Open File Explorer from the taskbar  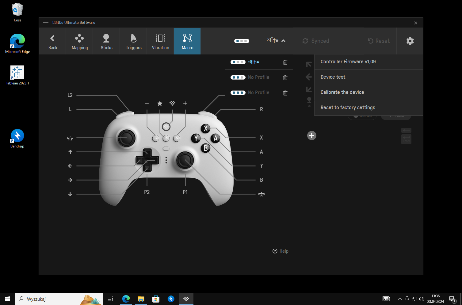pos(141,299)
